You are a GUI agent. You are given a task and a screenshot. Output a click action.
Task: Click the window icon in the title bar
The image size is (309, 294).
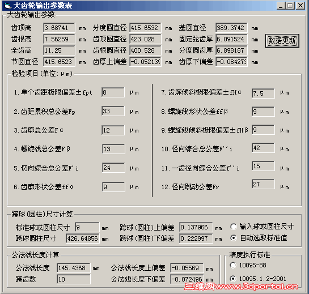7,6
